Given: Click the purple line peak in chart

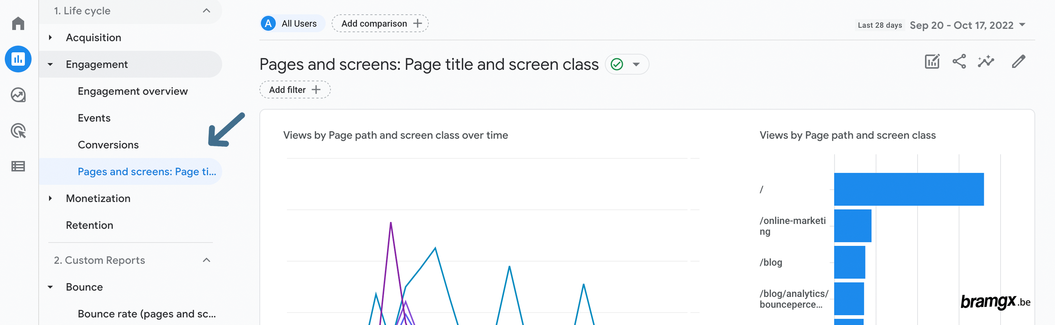Looking at the screenshot, I should pos(391,223).
